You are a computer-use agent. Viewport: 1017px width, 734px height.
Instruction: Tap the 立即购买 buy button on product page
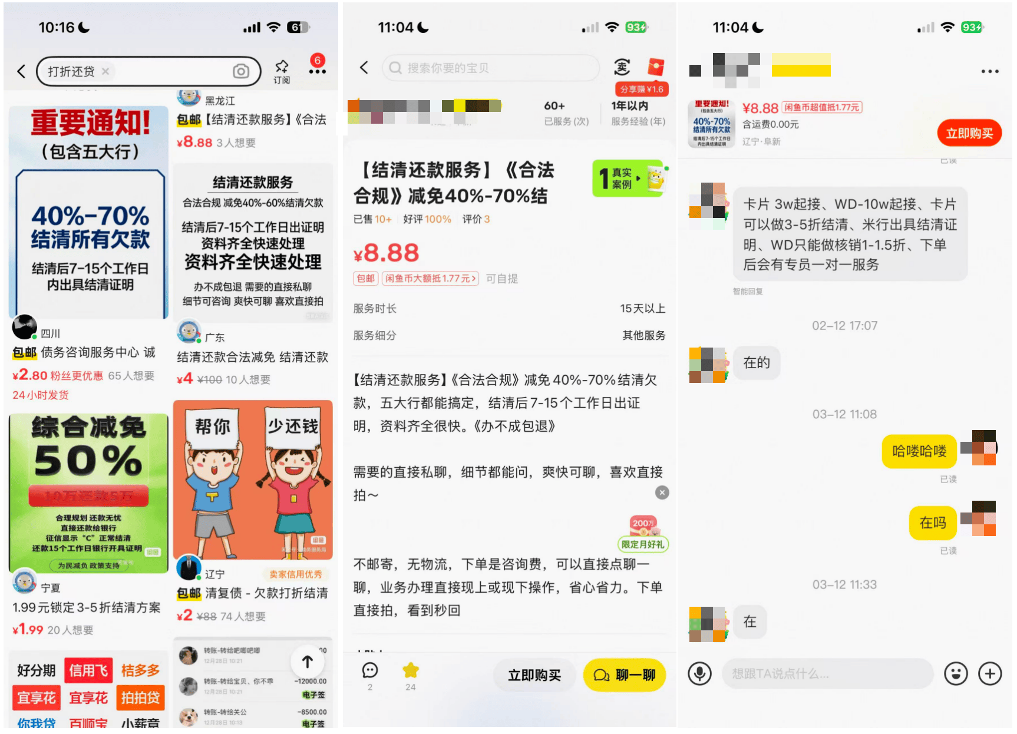click(x=534, y=675)
